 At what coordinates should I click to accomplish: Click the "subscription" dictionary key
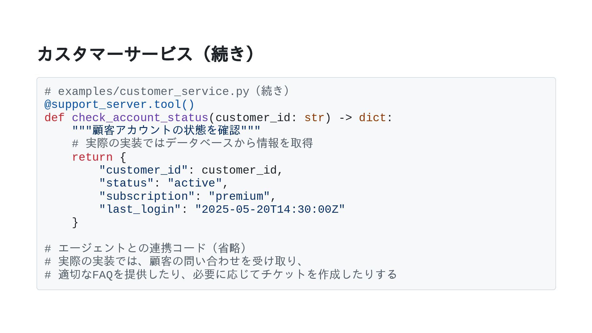147,196
